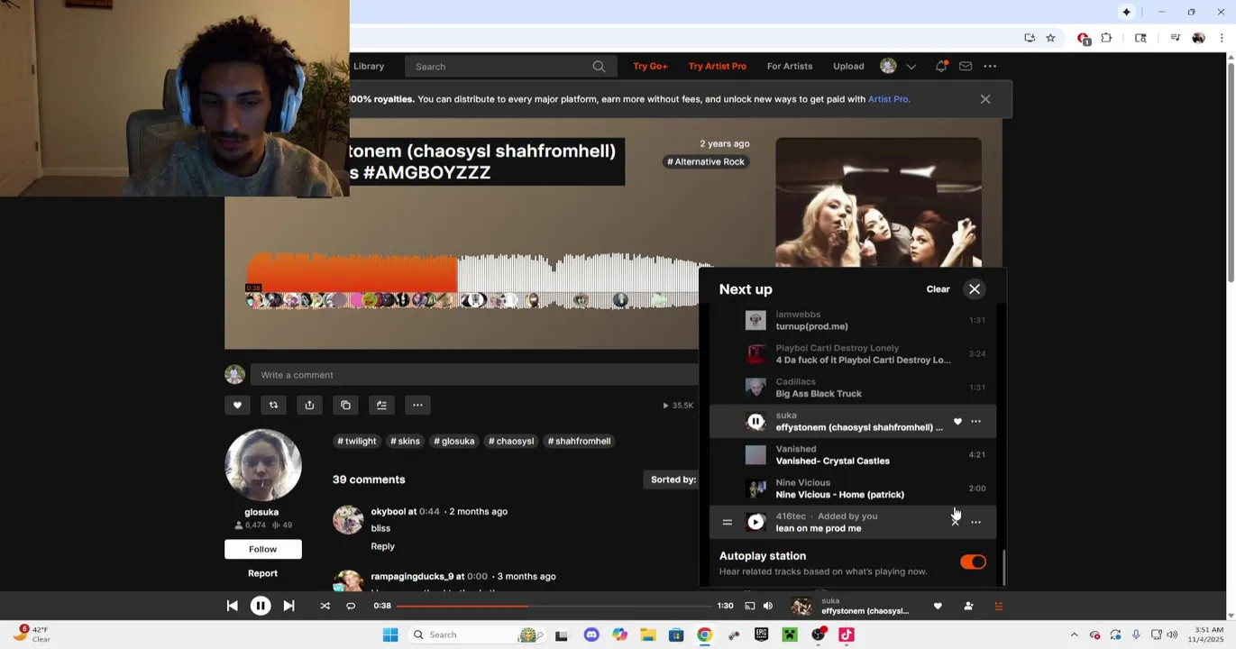Close the Next up panel

(975, 289)
